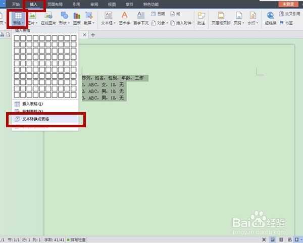Close the current document tab
303x243 pixels.
tap(84, 35)
